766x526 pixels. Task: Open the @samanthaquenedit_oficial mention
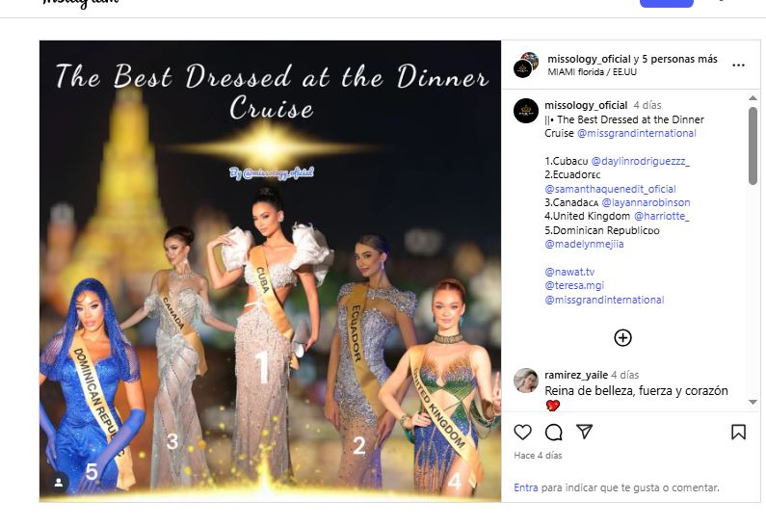click(610, 189)
